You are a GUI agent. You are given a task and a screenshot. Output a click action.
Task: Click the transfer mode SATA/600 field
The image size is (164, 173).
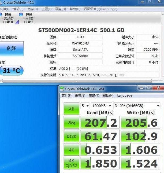pyautogui.click(x=80, y=56)
